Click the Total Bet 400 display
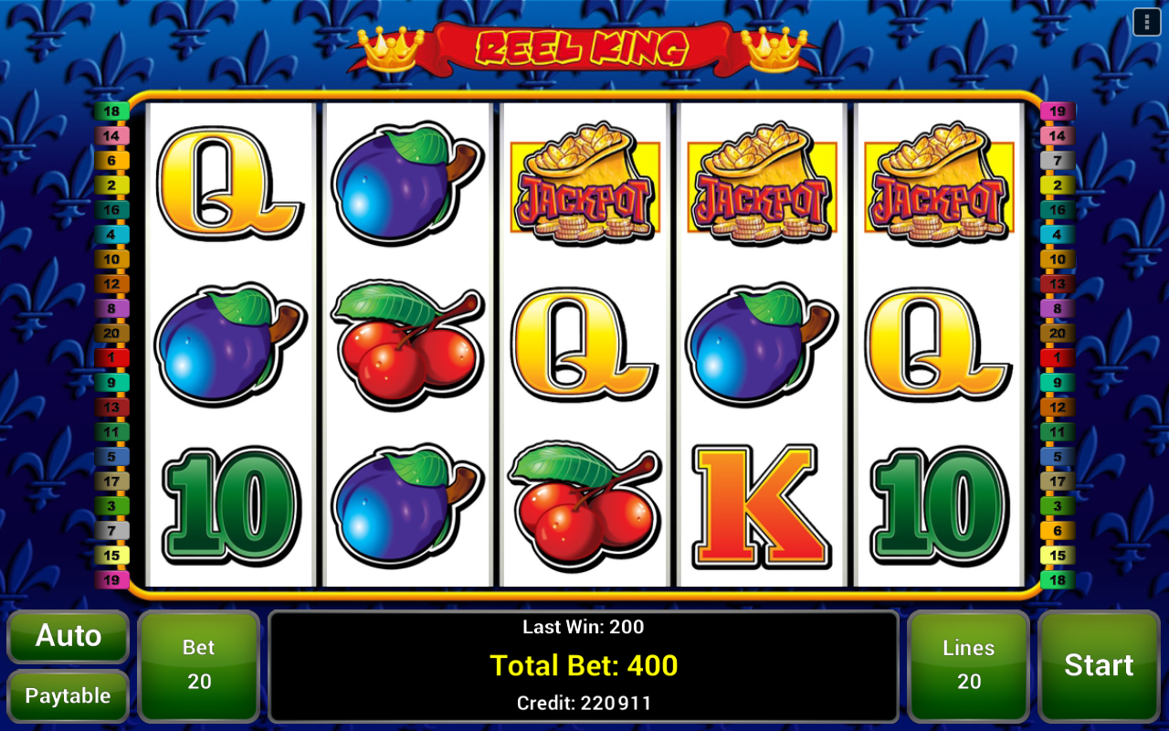 pos(584,665)
